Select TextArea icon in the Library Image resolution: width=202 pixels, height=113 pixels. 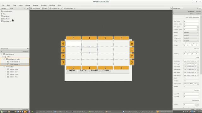(x=2, y=16)
